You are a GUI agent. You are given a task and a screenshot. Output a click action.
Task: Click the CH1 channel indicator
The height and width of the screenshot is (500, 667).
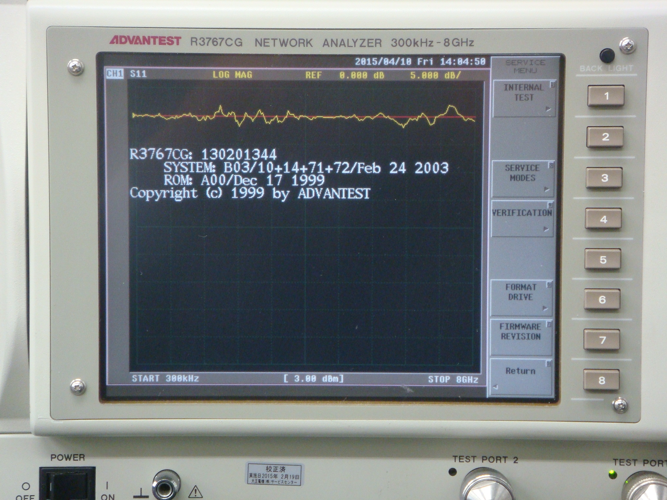tap(115, 74)
